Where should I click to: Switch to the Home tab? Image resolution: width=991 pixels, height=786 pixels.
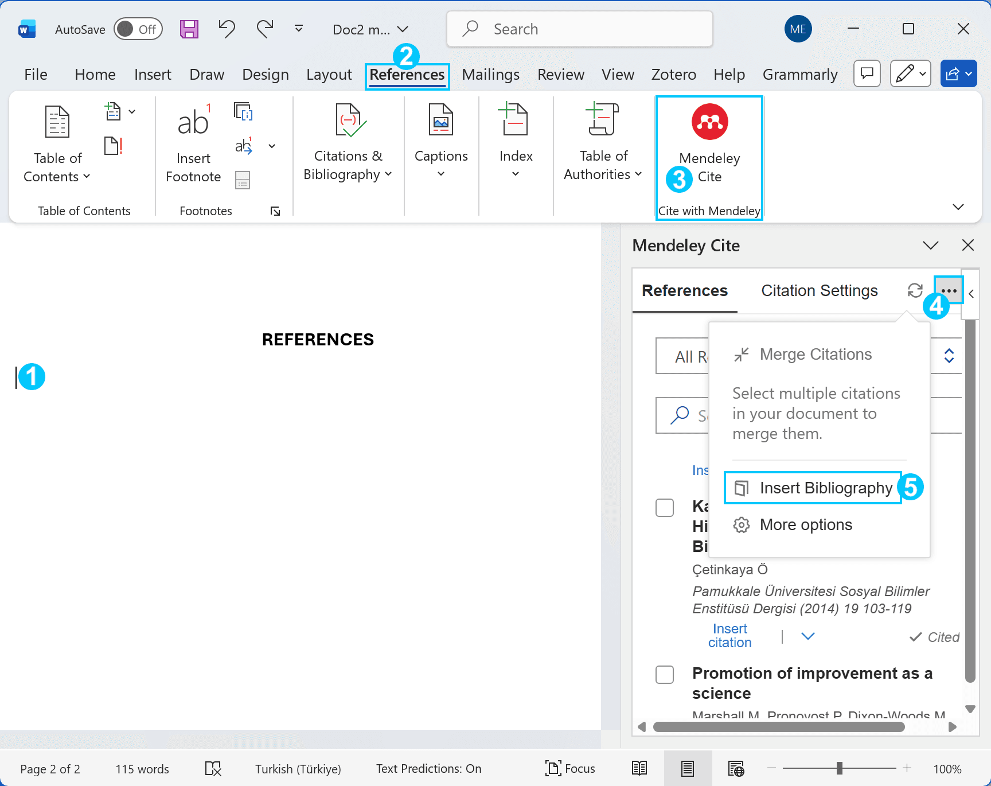coord(95,75)
